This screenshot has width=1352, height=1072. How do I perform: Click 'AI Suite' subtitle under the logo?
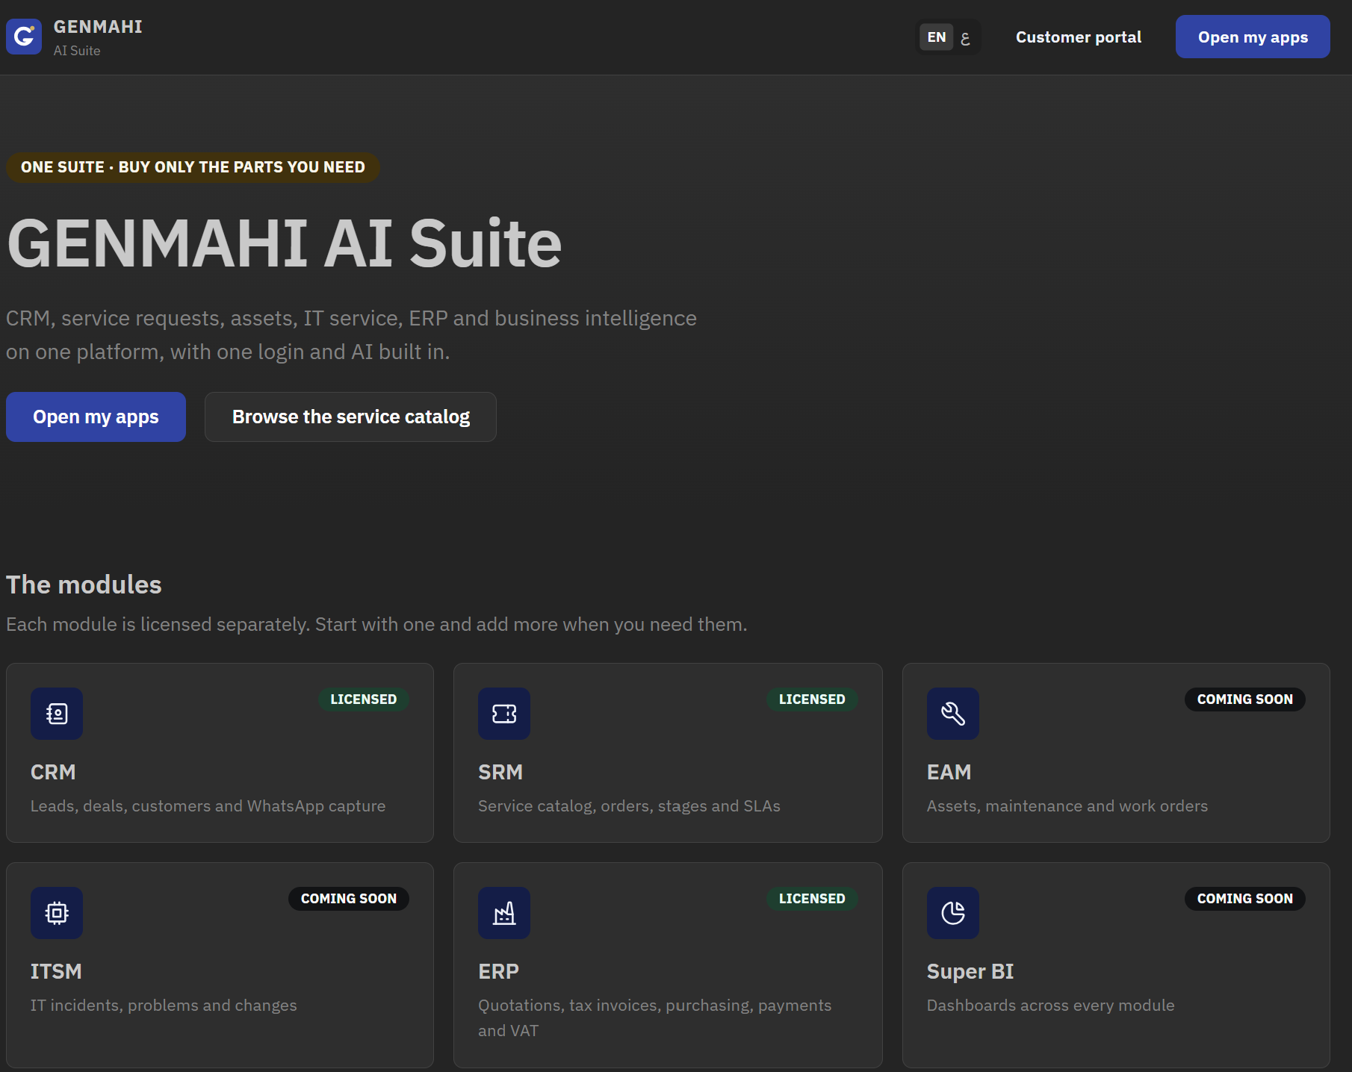77,51
